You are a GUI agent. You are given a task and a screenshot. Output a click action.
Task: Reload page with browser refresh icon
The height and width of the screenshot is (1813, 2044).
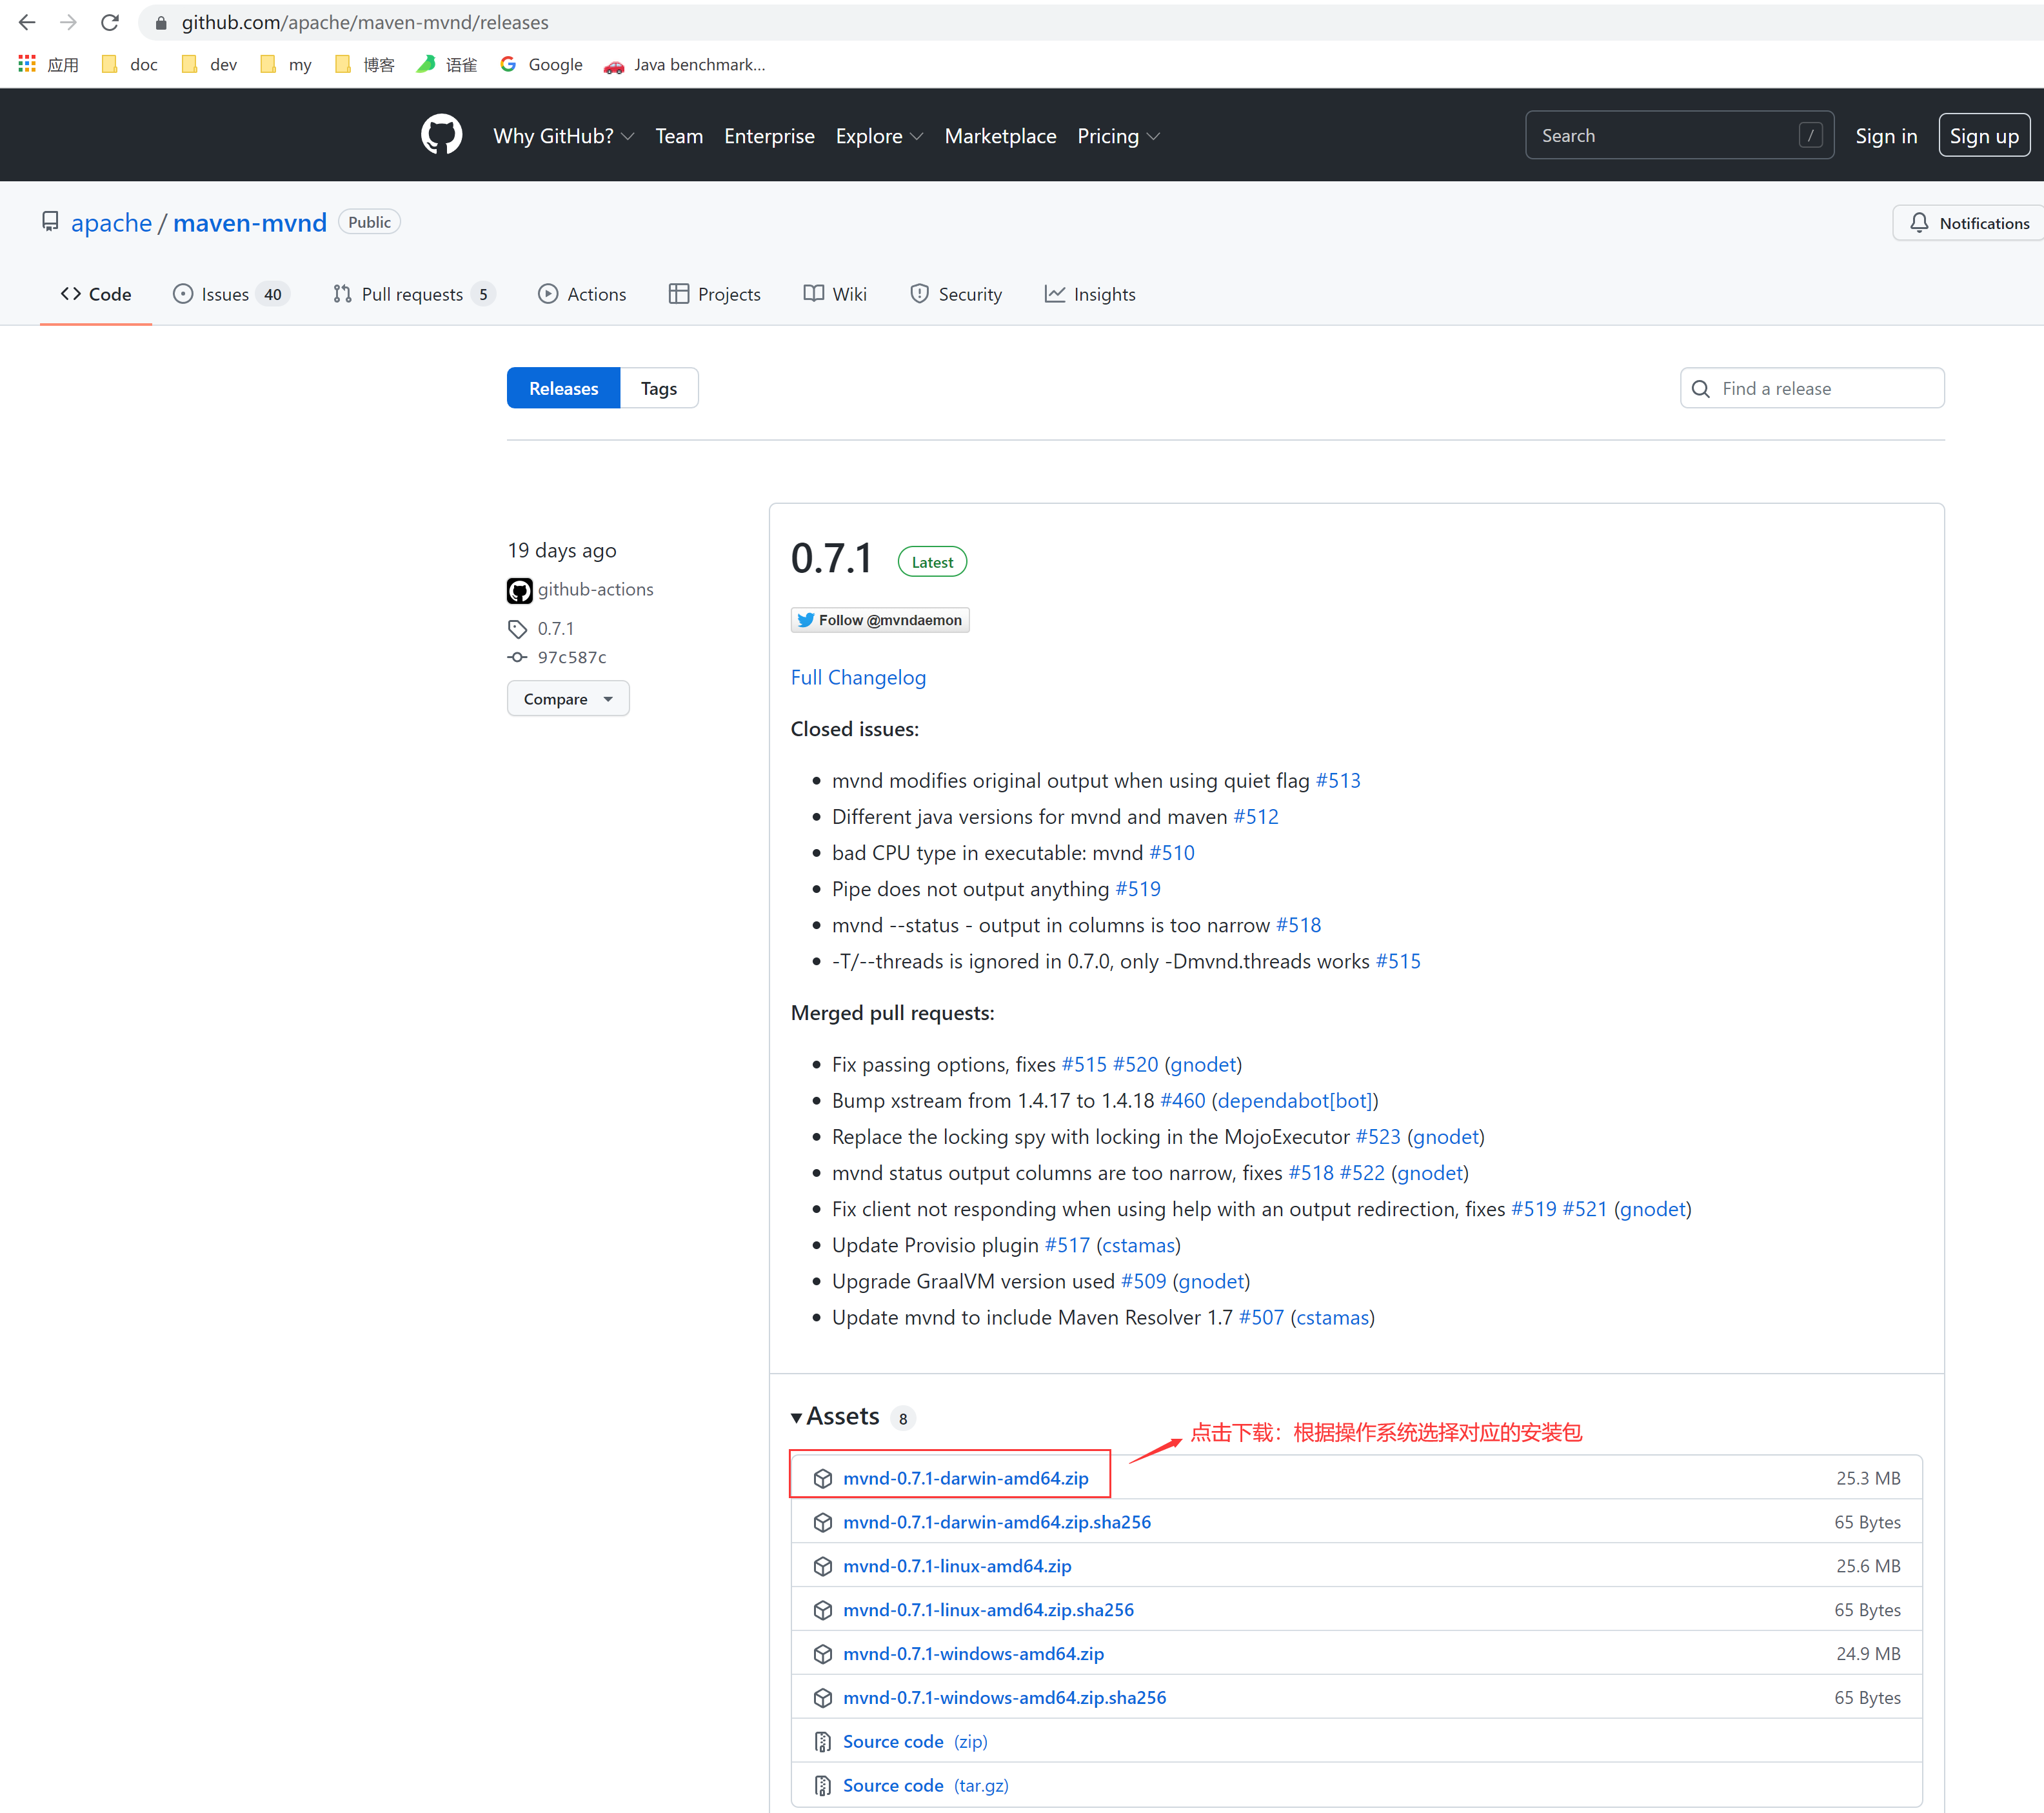110,22
